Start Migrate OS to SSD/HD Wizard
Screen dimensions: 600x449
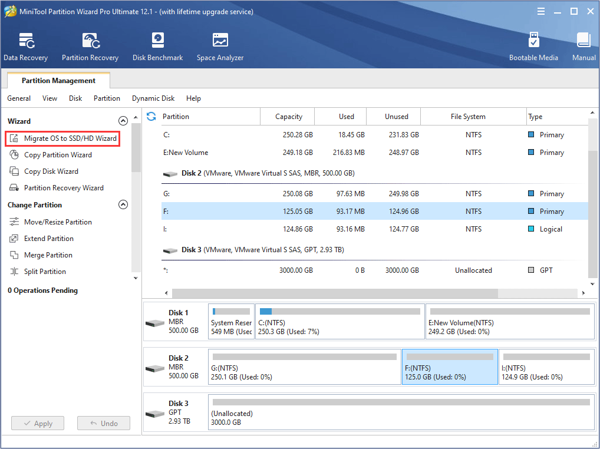point(62,138)
